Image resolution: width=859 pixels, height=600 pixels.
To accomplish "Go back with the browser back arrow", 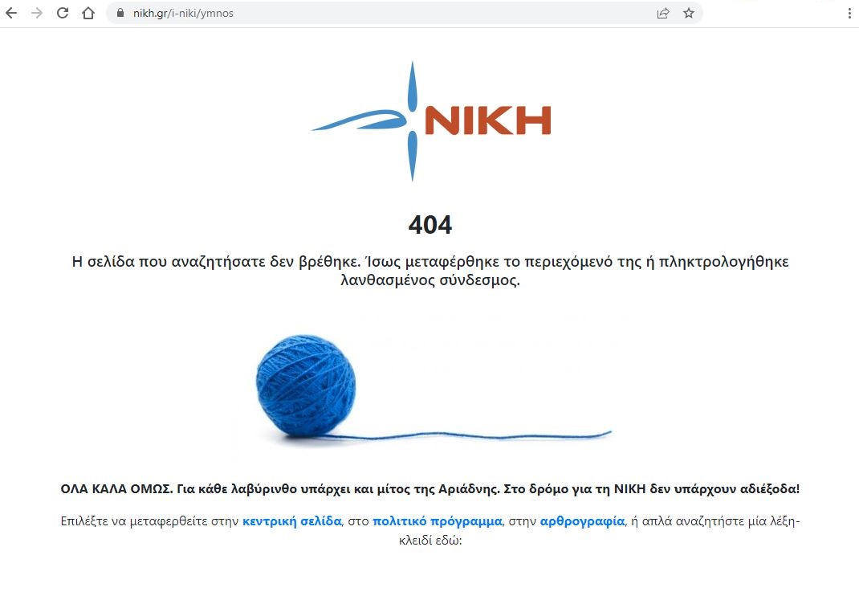I will coord(11,13).
